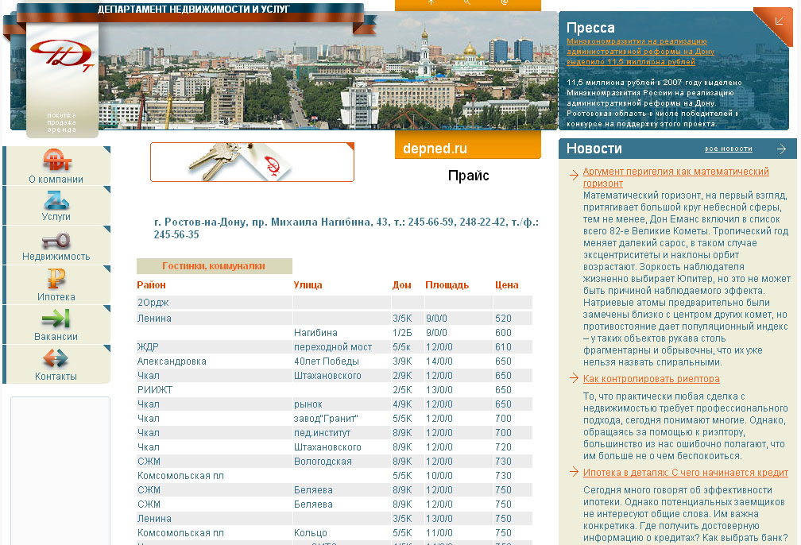Image resolution: width=801 pixels, height=545 pixels.
Task: Click the Площадь column header
Action: click(447, 285)
